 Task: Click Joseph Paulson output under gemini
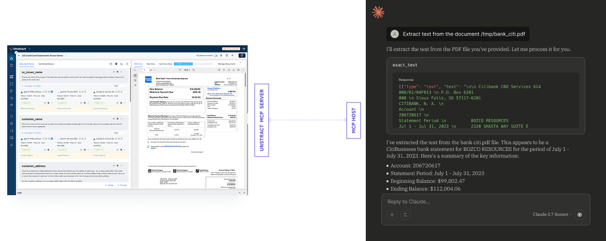[63, 155]
